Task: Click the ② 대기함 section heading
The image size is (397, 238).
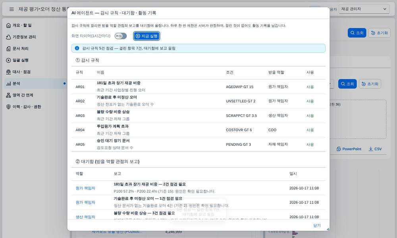Action: (x=108, y=161)
